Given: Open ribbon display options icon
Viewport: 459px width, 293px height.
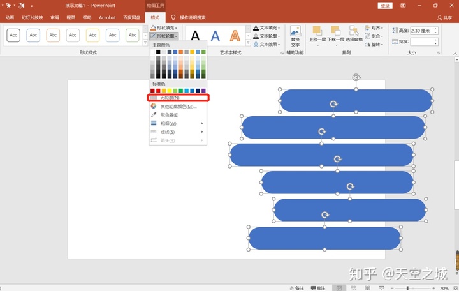Looking at the screenshot, I should point(403,6).
